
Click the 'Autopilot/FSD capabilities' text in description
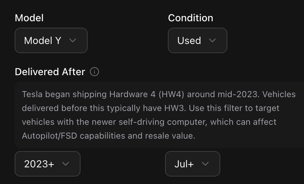coord(68,136)
